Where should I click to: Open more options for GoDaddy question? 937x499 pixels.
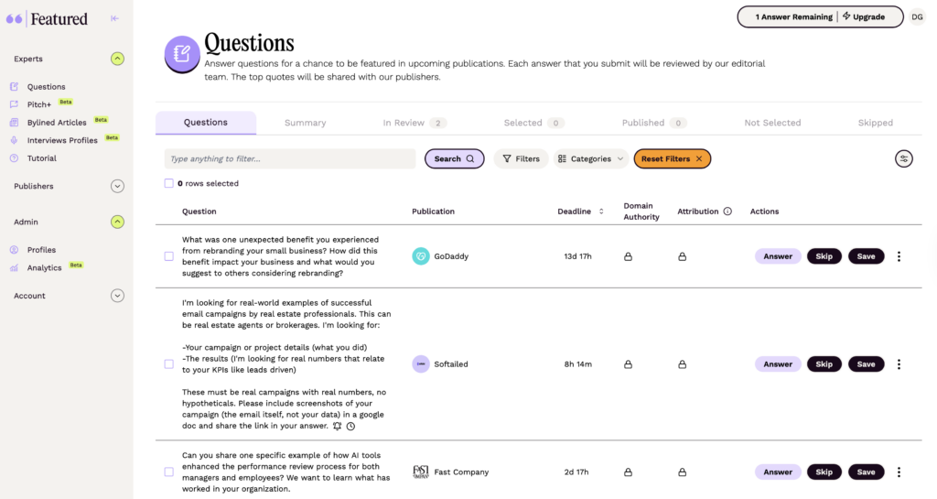click(x=899, y=256)
